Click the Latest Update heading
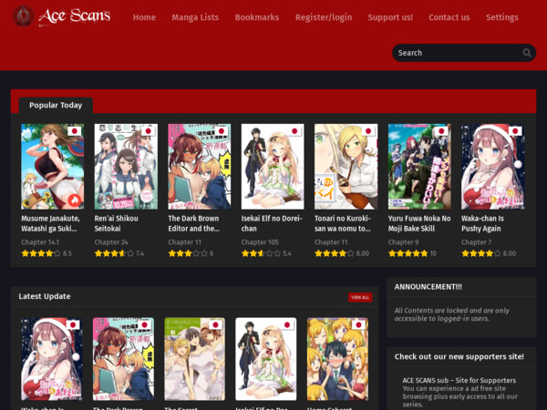547x410 pixels. [45, 296]
